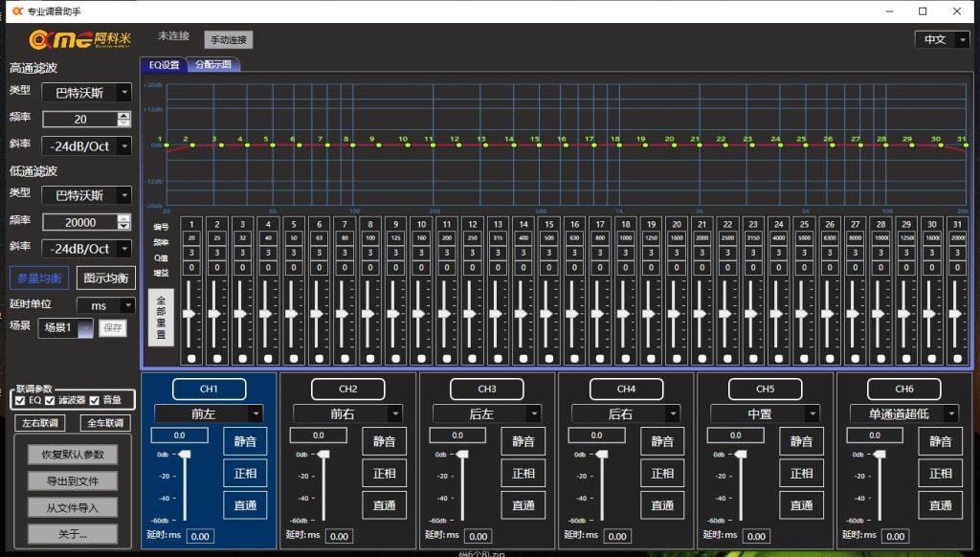
Task: Click the CH6 volume fader handle
Action: (x=880, y=455)
